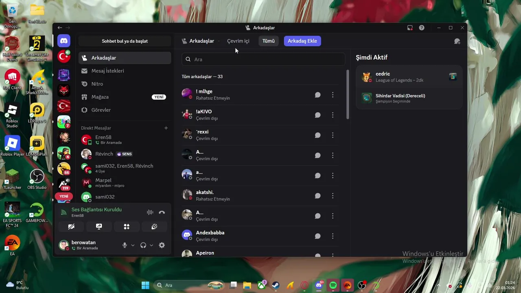
Task: Click the voice connection signal icon
Action: 63,212
